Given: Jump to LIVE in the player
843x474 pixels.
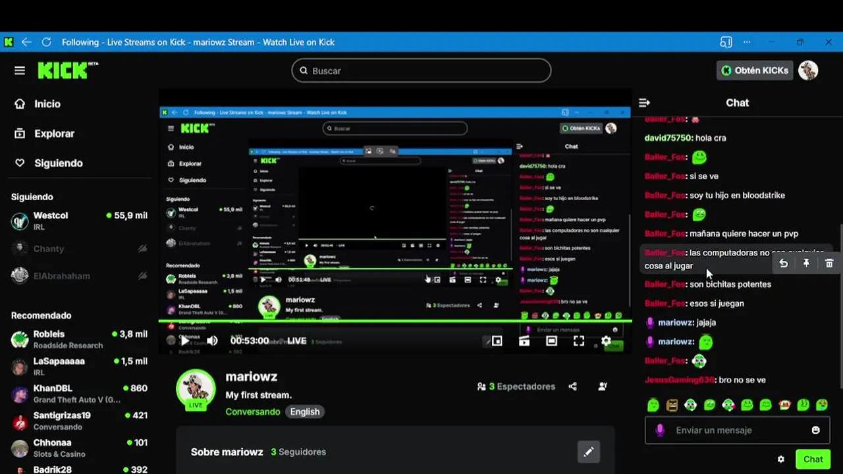Looking at the screenshot, I should (297, 340).
